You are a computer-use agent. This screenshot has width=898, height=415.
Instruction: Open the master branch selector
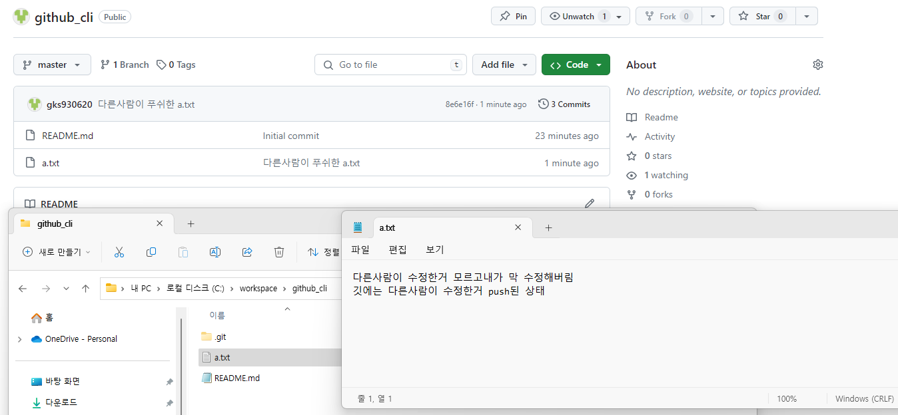(52, 65)
